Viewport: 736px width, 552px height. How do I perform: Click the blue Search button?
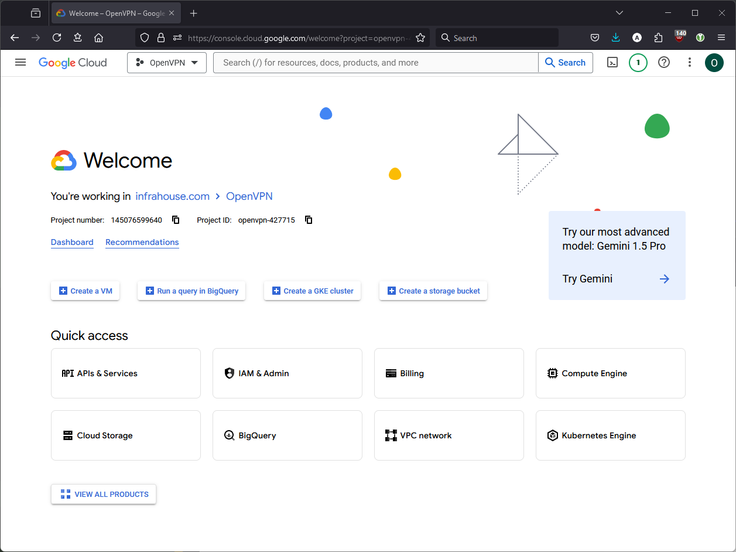(566, 63)
